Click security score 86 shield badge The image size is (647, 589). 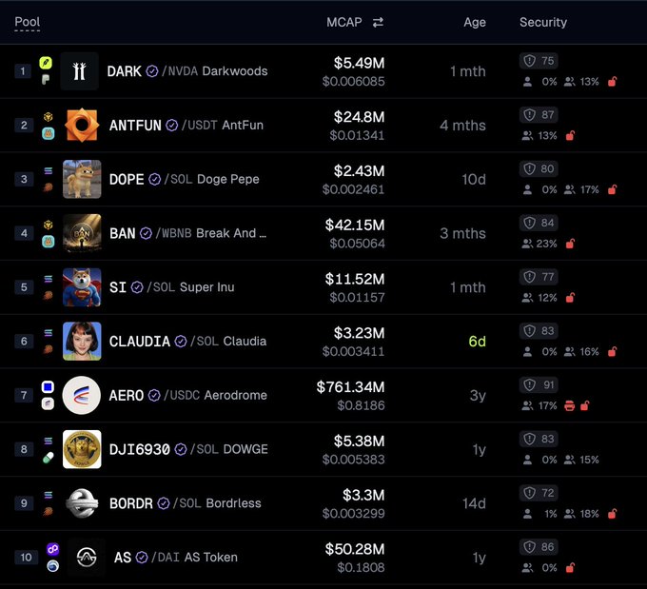tap(539, 547)
